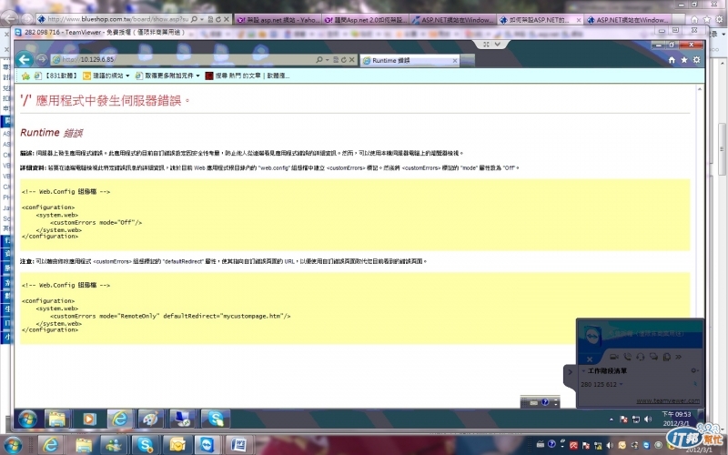Open the headset VoIP icon in TeamViewer

tap(641, 357)
